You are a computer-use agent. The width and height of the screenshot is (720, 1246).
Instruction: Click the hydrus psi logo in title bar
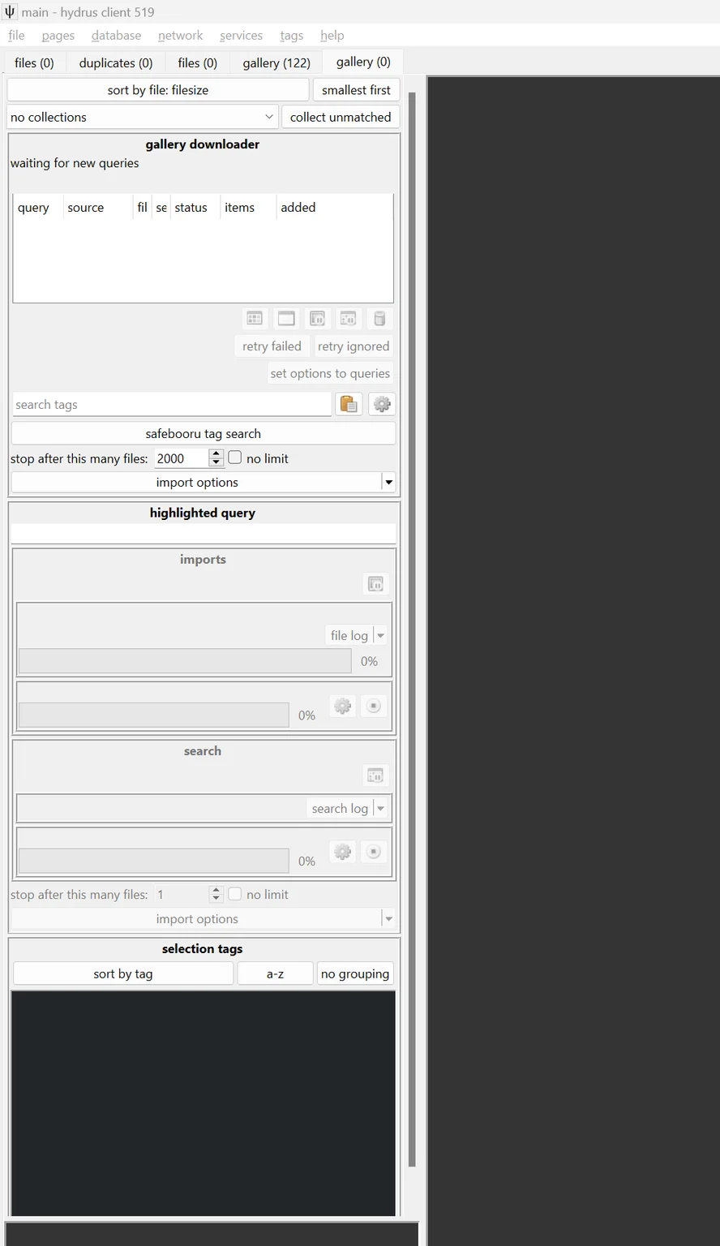pos(10,12)
